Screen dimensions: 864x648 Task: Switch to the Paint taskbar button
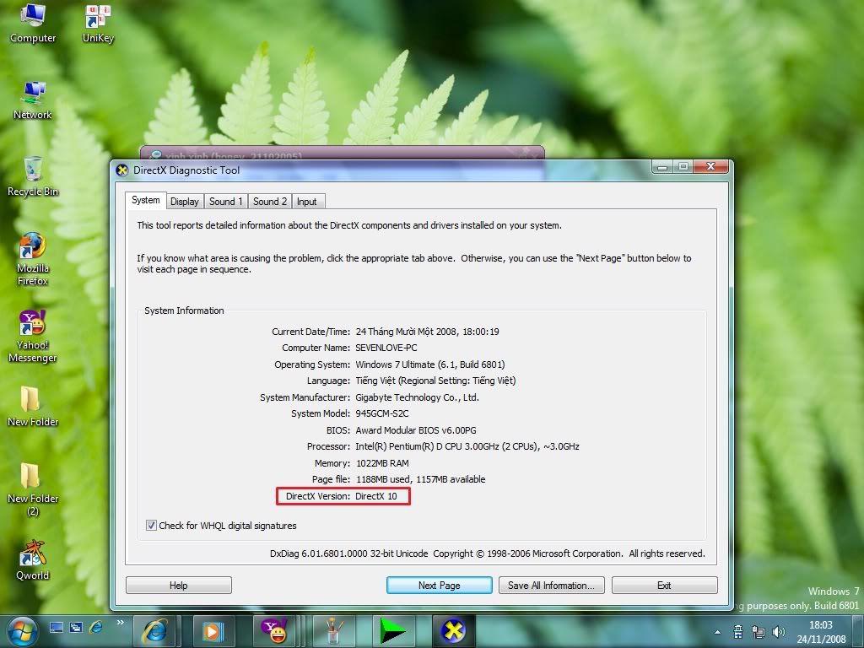point(333,631)
